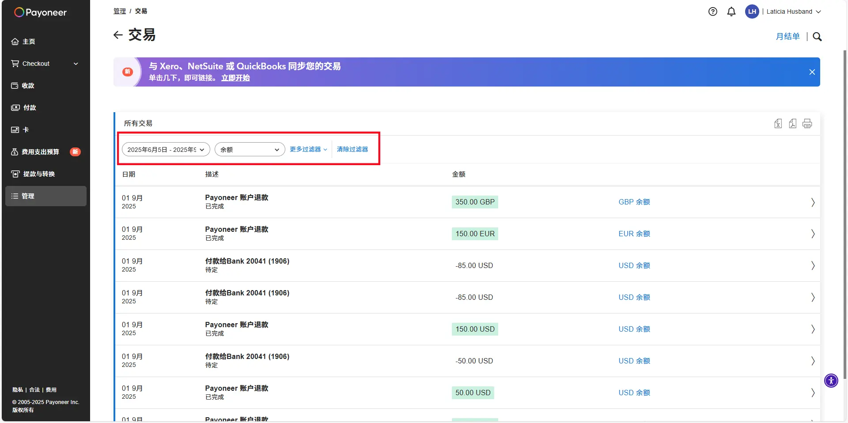Click the 350.00 GBP amount
This screenshot has width=848, height=423.
[x=475, y=202]
